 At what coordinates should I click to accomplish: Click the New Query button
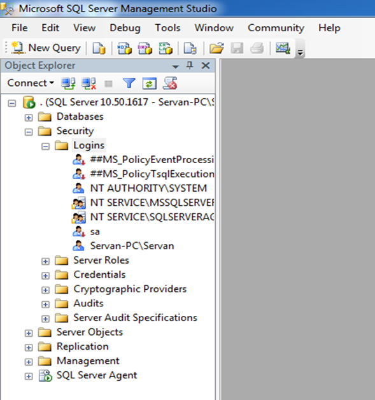(x=46, y=48)
